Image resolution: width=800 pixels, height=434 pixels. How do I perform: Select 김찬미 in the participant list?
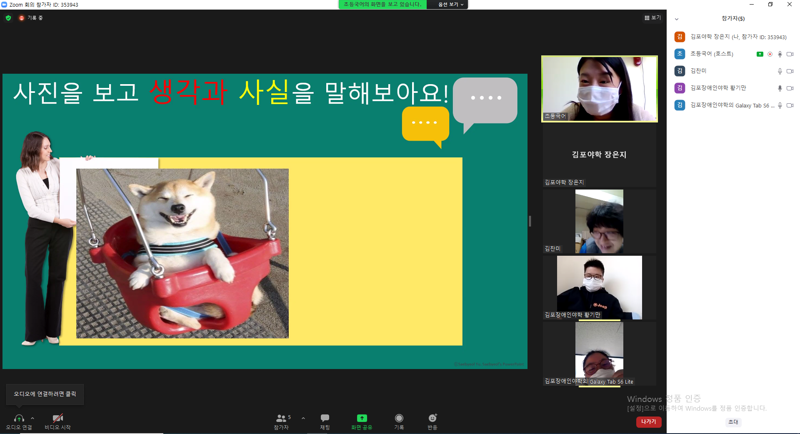click(734, 71)
